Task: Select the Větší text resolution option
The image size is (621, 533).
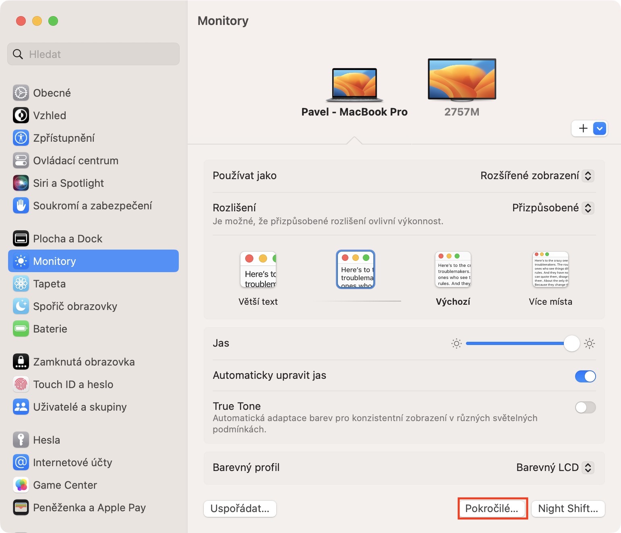Action: tap(258, 270)
